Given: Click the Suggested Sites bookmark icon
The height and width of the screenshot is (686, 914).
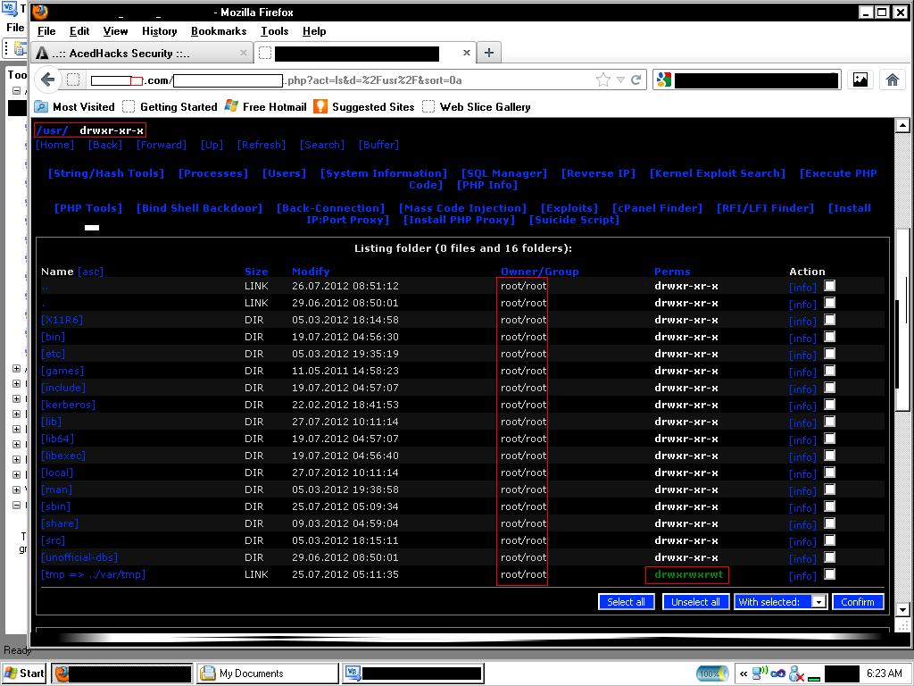Looking at the screenshot, I should pos(320,106).
